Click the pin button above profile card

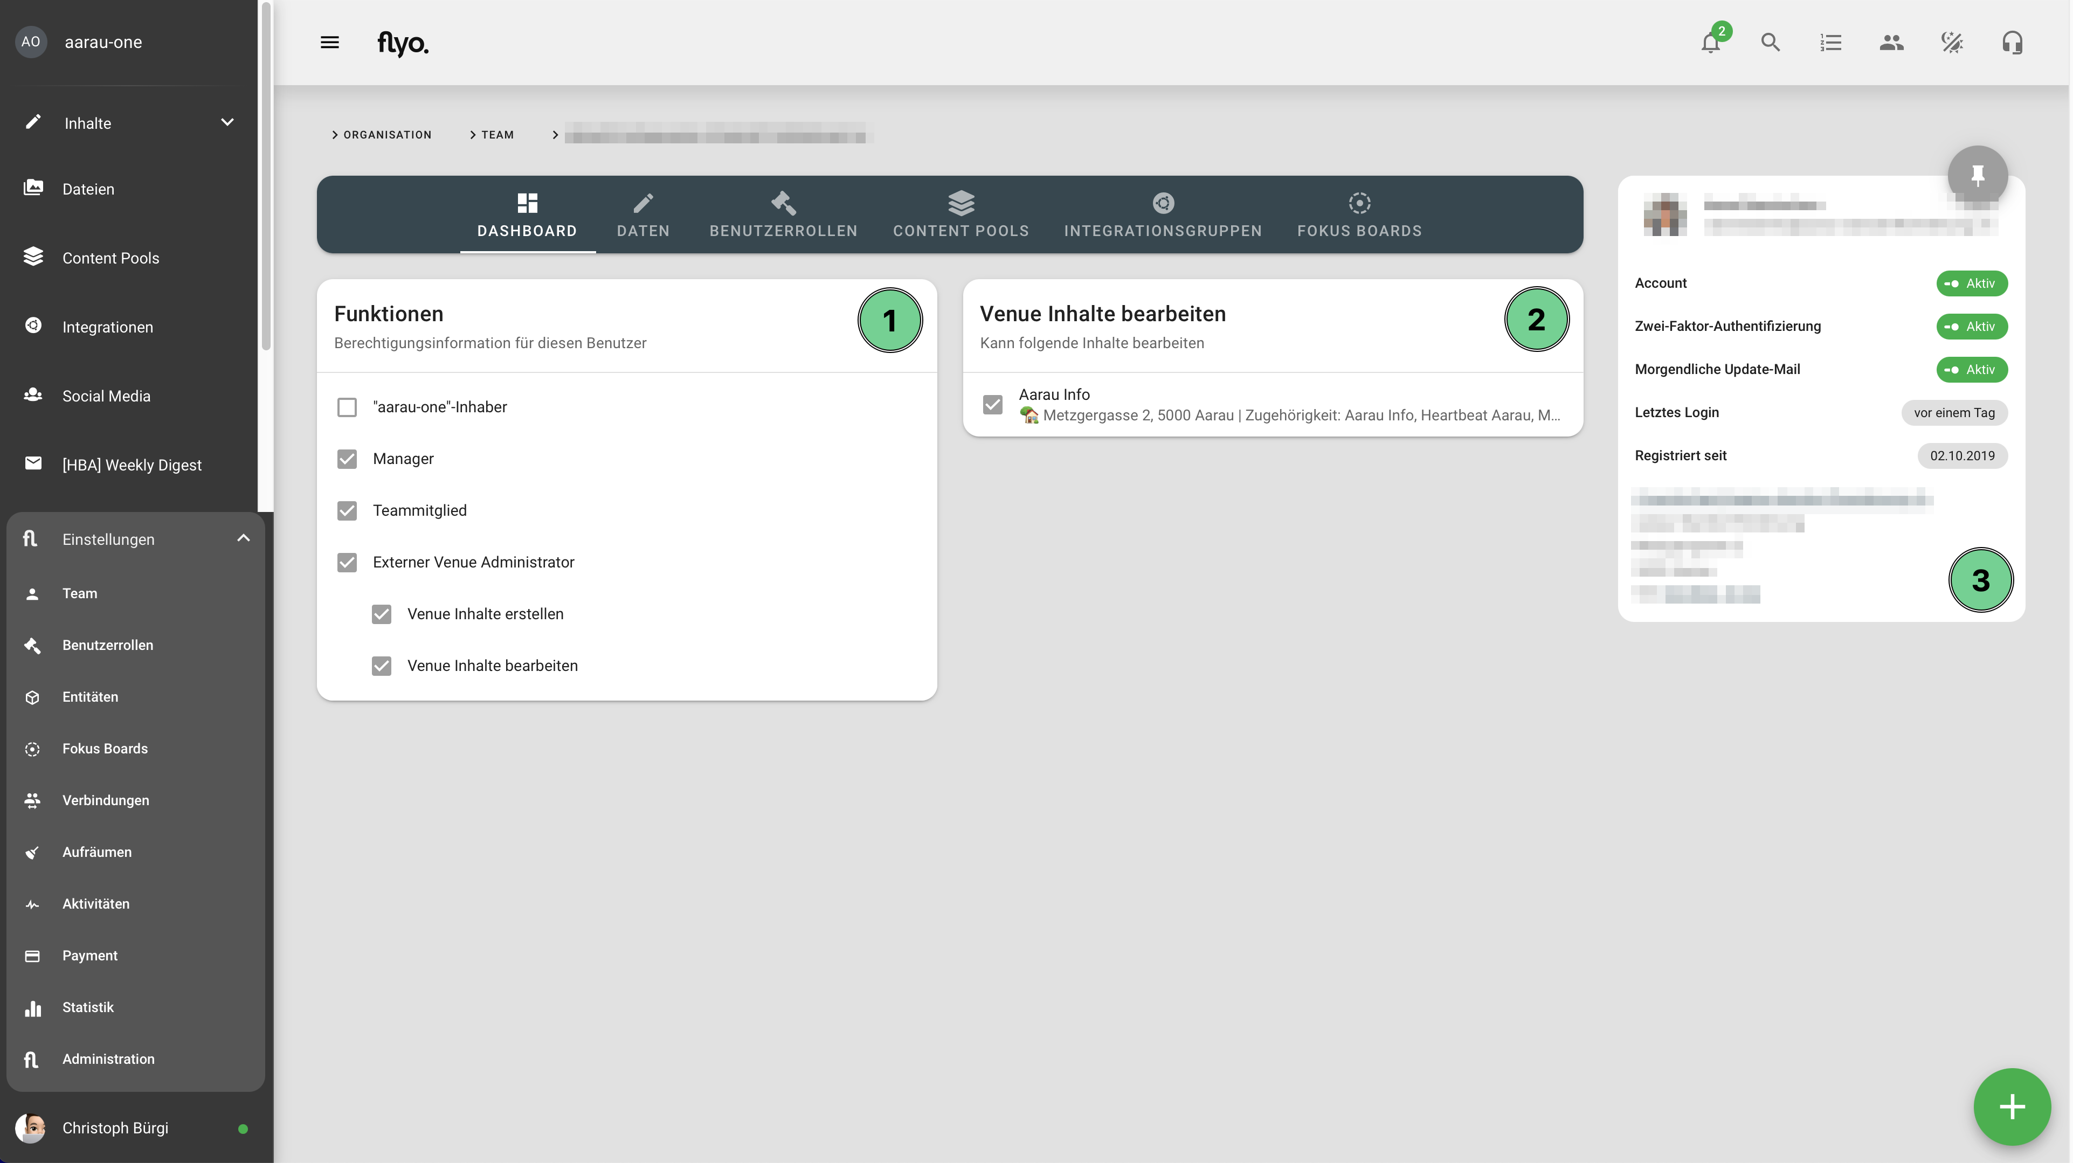tap(1977, 175)
